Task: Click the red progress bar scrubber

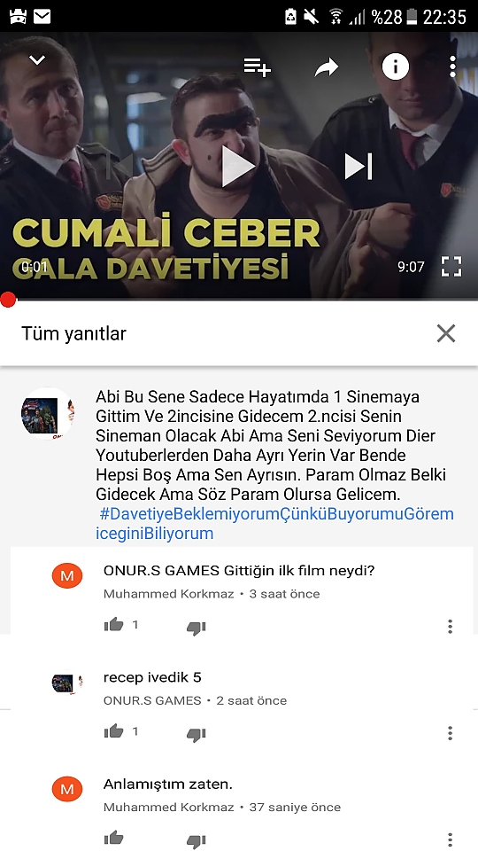Action: coord(8,299)
